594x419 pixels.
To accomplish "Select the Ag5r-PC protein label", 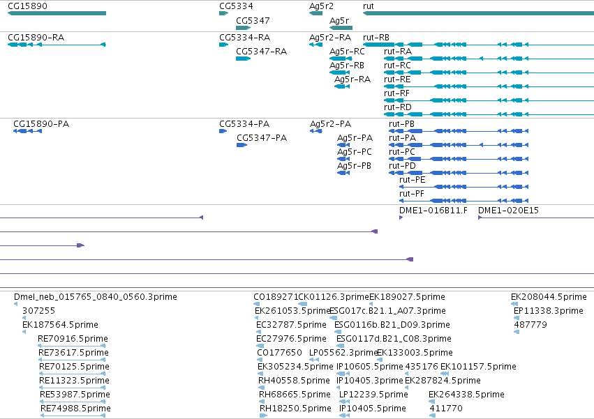I will [355, 152].
